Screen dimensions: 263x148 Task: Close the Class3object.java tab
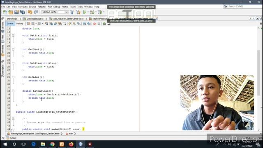pyautogui.click(x=46, y=19)
